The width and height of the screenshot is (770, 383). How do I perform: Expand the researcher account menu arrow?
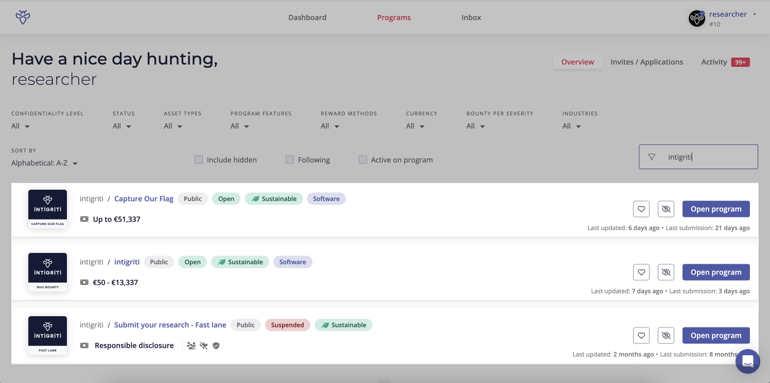pyautogui.click(x=755, y=14)
